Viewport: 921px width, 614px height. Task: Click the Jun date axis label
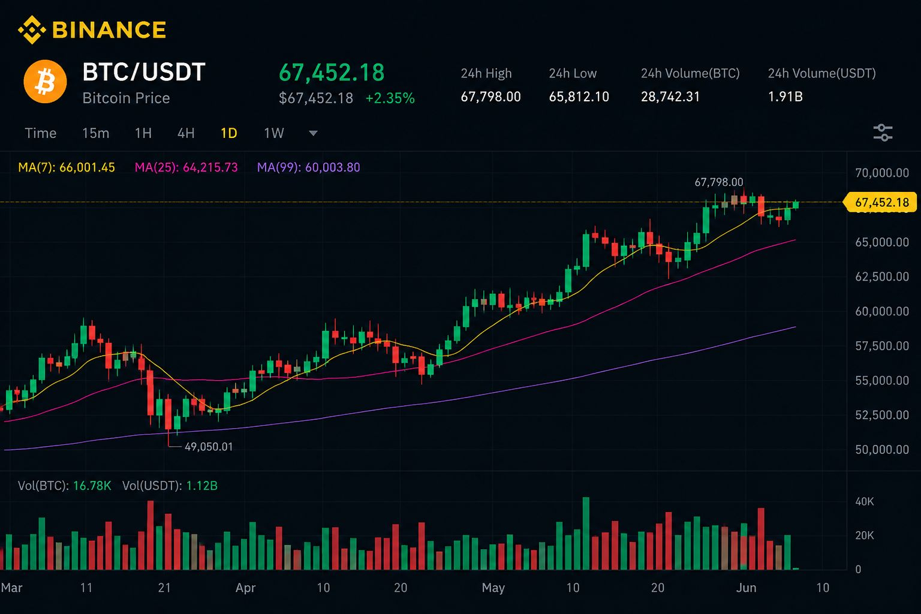click(x=747, y=588)
